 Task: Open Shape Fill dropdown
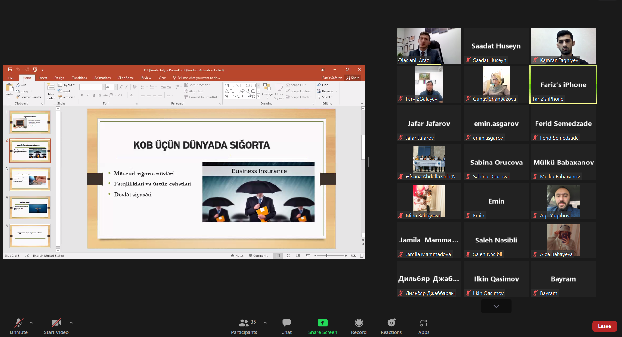point(296,85)
